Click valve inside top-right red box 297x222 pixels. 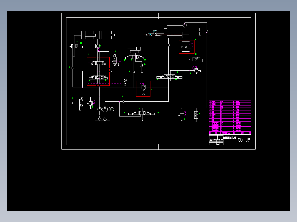pos(189,47)
